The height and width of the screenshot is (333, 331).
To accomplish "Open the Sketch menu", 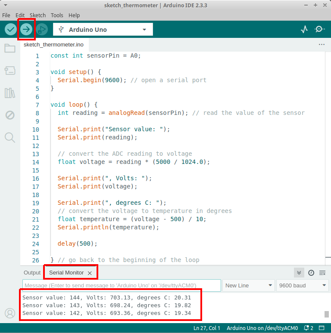I will [x=37, y=15].
